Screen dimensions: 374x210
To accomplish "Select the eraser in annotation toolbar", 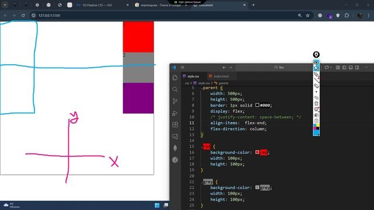I will tap(316, 86).
